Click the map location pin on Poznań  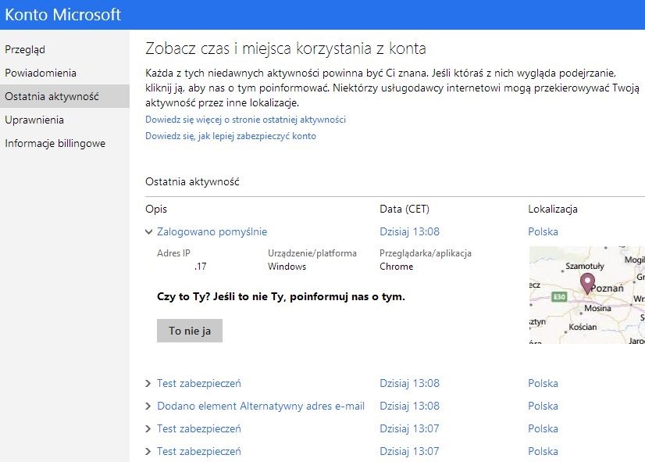[x=587, y=284]
